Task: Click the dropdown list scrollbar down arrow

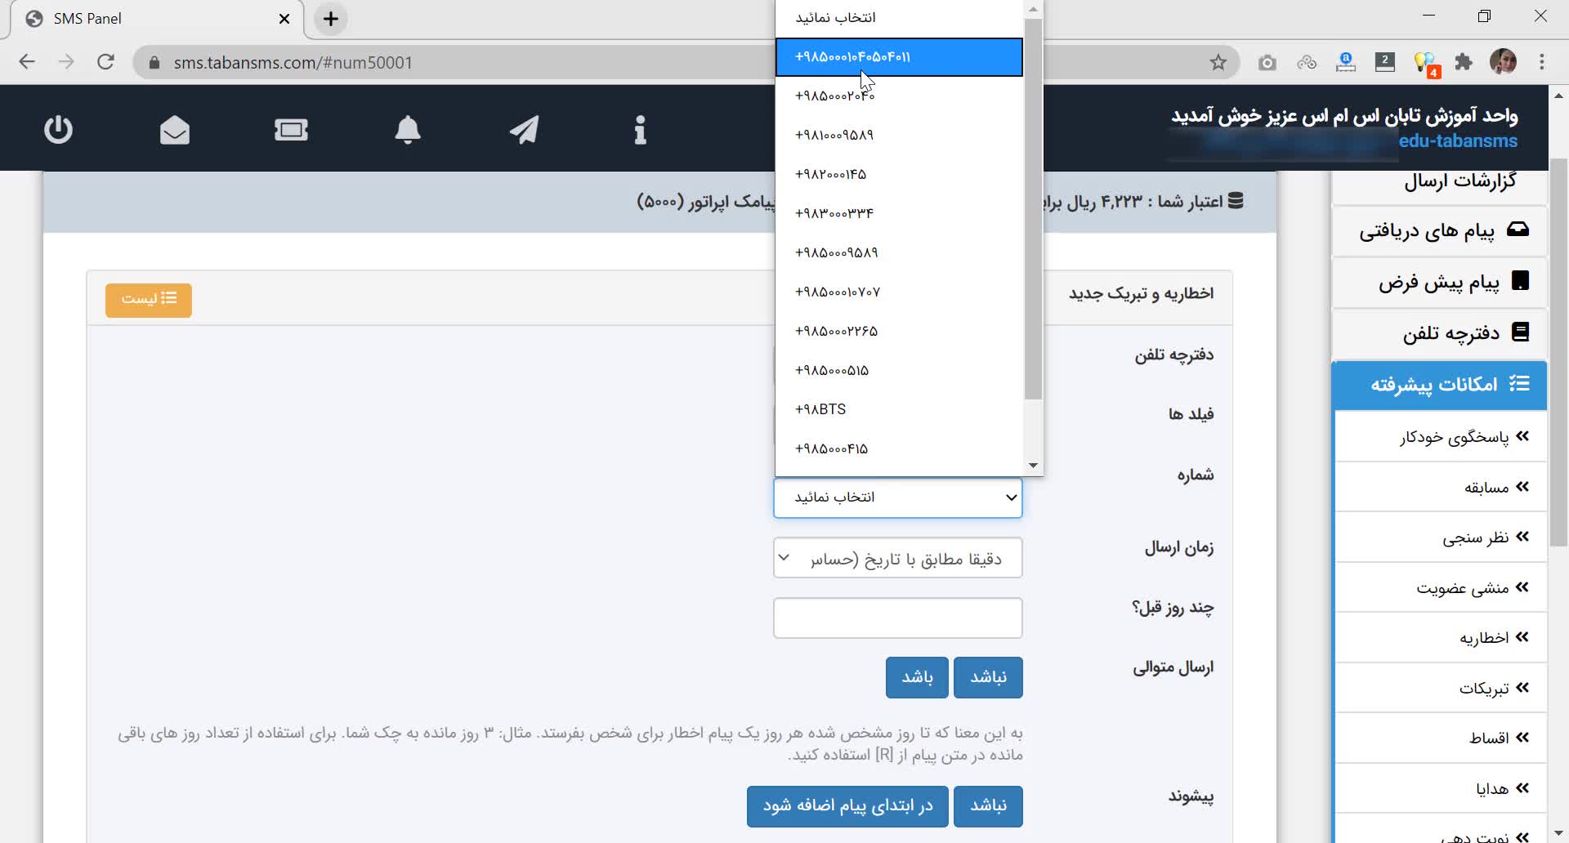Action: pos(1033,466)
